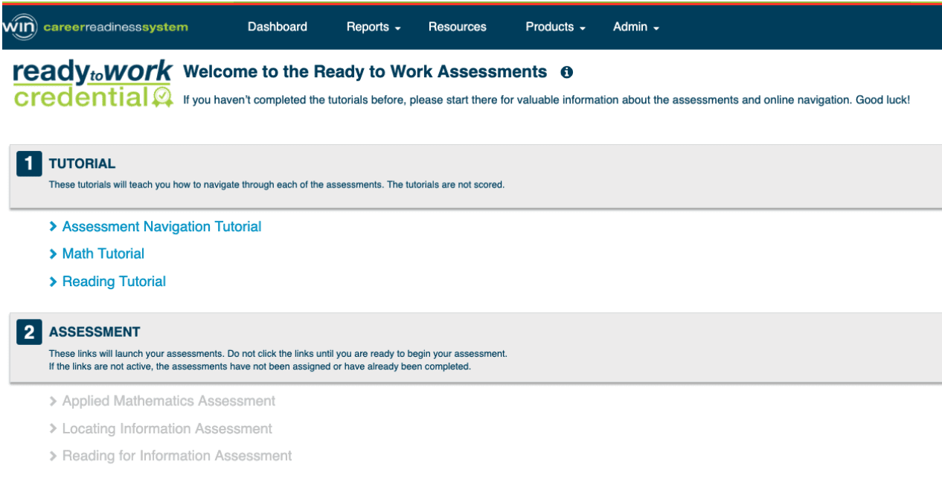Select the Applied Mathematics Assessment link

[168, 401]
